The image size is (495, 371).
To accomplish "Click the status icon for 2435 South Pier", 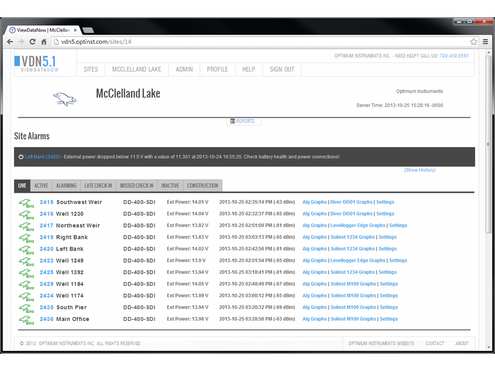I will coord(26,308).
